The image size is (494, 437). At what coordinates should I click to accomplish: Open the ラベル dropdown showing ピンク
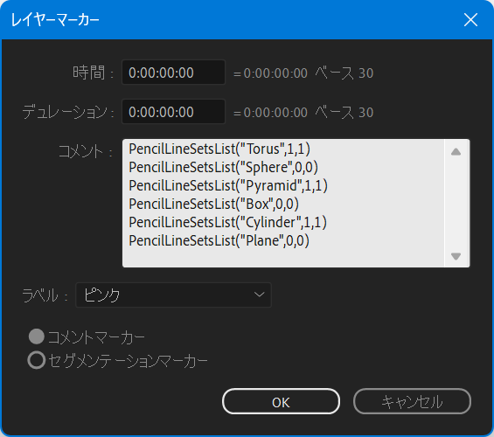point(173,295)
